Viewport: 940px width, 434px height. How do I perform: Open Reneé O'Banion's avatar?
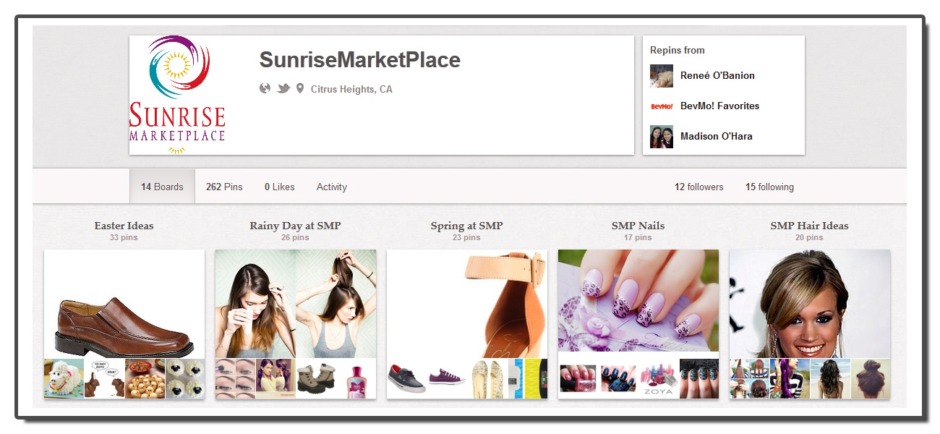click(662, 76)
